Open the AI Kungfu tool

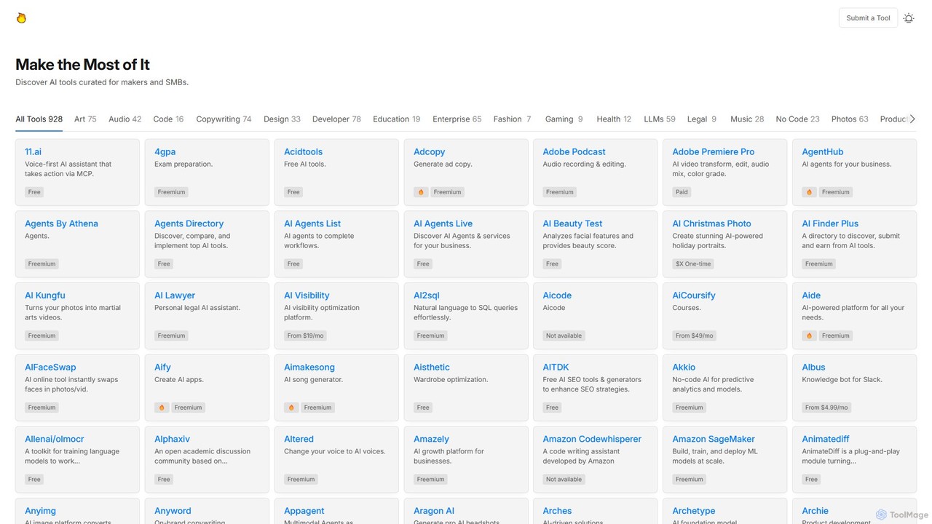click(45, 295)
